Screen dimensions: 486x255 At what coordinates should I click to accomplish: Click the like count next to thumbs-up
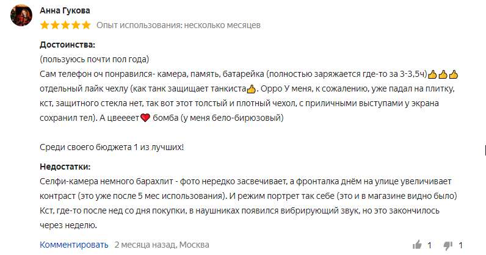click(x=429, y=245)
